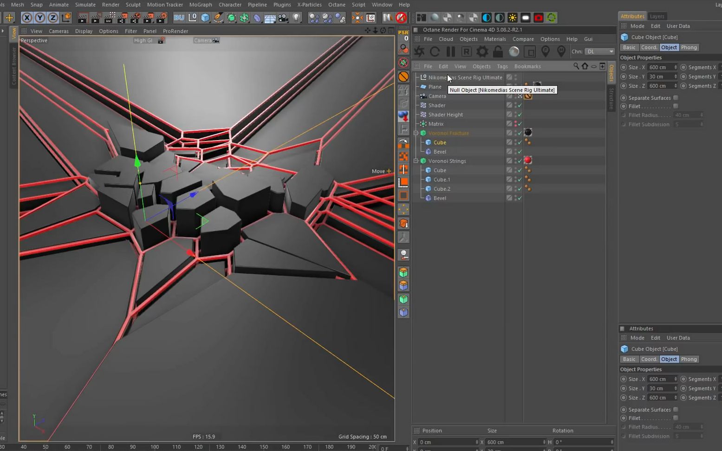
Task: Collapse the Voronoi Fracture hierarchy
Action: click(416, 133)
